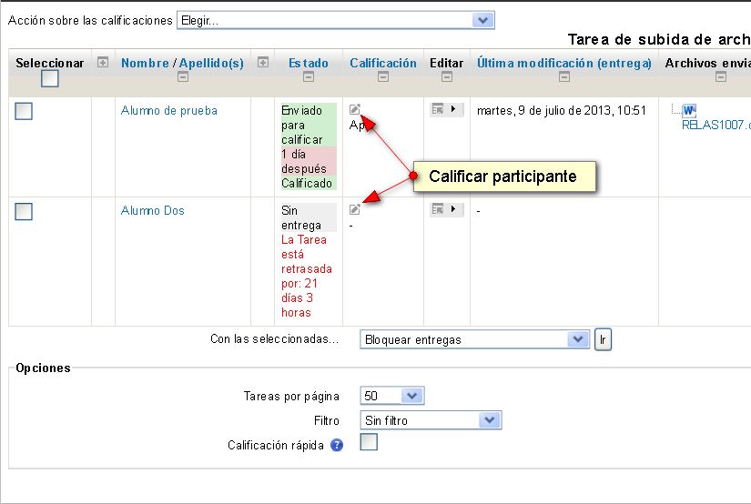This screenshot has width=751, height=504.
Task: Open the Filtro dropdown set to Sin filtro
Action: (x=431, y=420)
